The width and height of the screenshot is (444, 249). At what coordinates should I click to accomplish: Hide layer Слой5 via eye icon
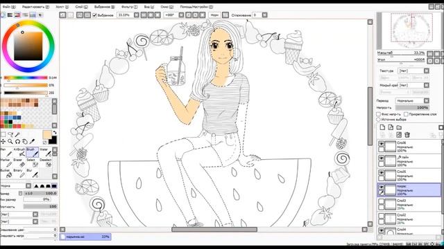382,173
